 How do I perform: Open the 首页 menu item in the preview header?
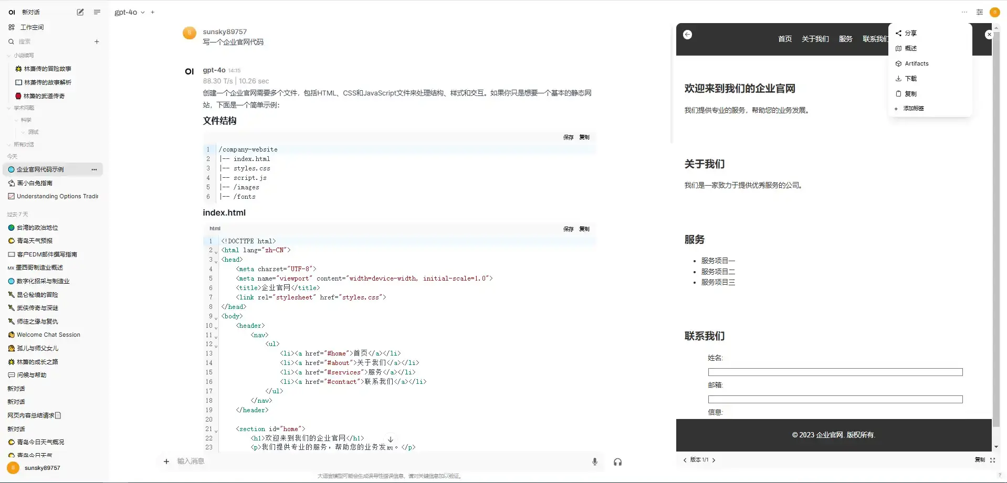click(784, 38)
